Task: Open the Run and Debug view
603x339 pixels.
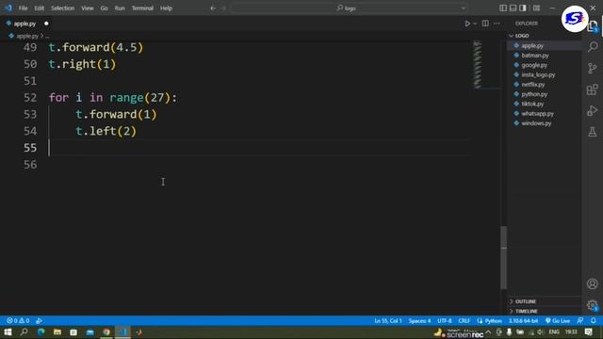Action: coord(593,111)
